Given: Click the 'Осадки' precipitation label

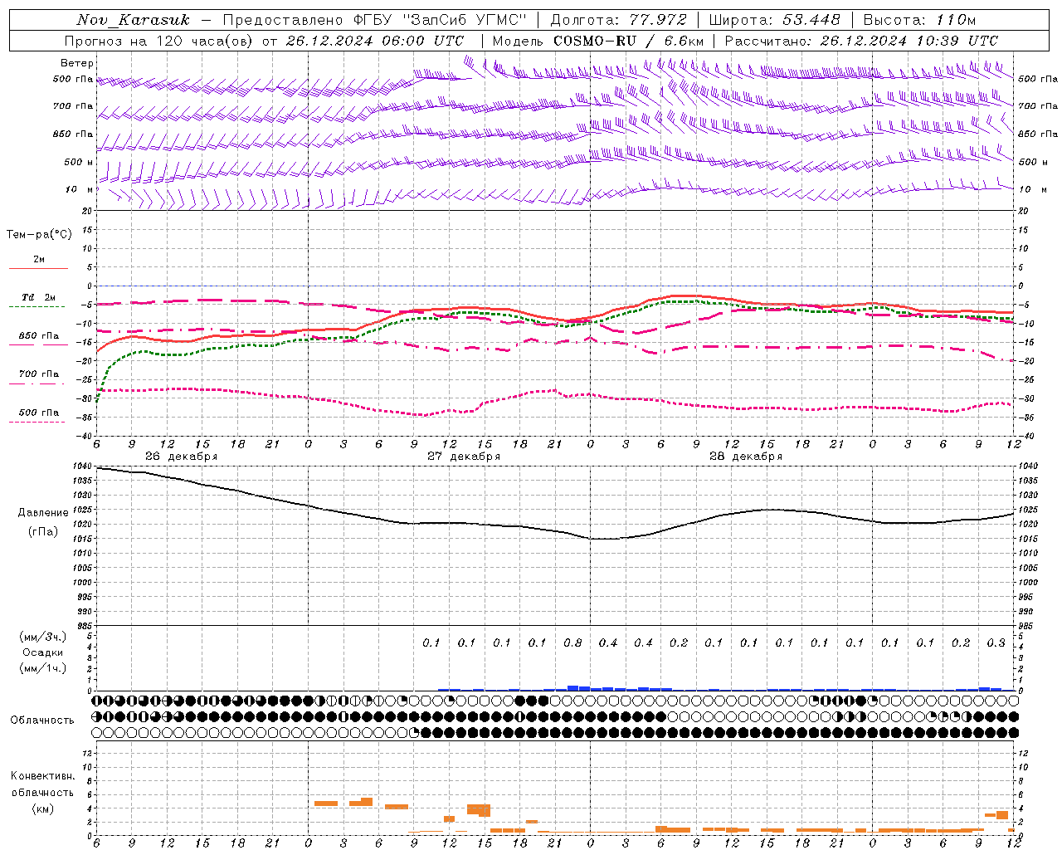Looking at the screenshot, I should [x=43, y=652].
